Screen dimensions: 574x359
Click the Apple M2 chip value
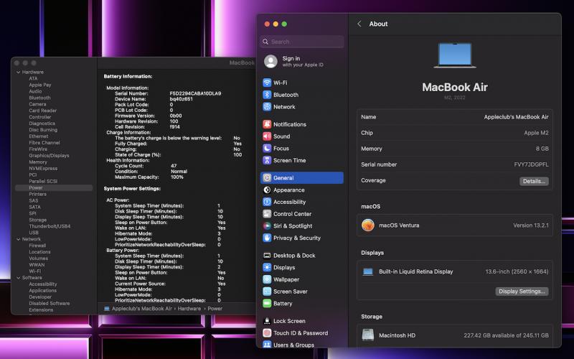(x=536, y=133)
